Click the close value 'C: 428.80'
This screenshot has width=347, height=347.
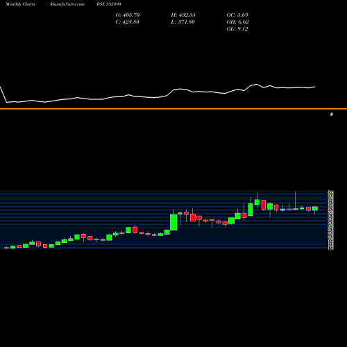point(128,22)
